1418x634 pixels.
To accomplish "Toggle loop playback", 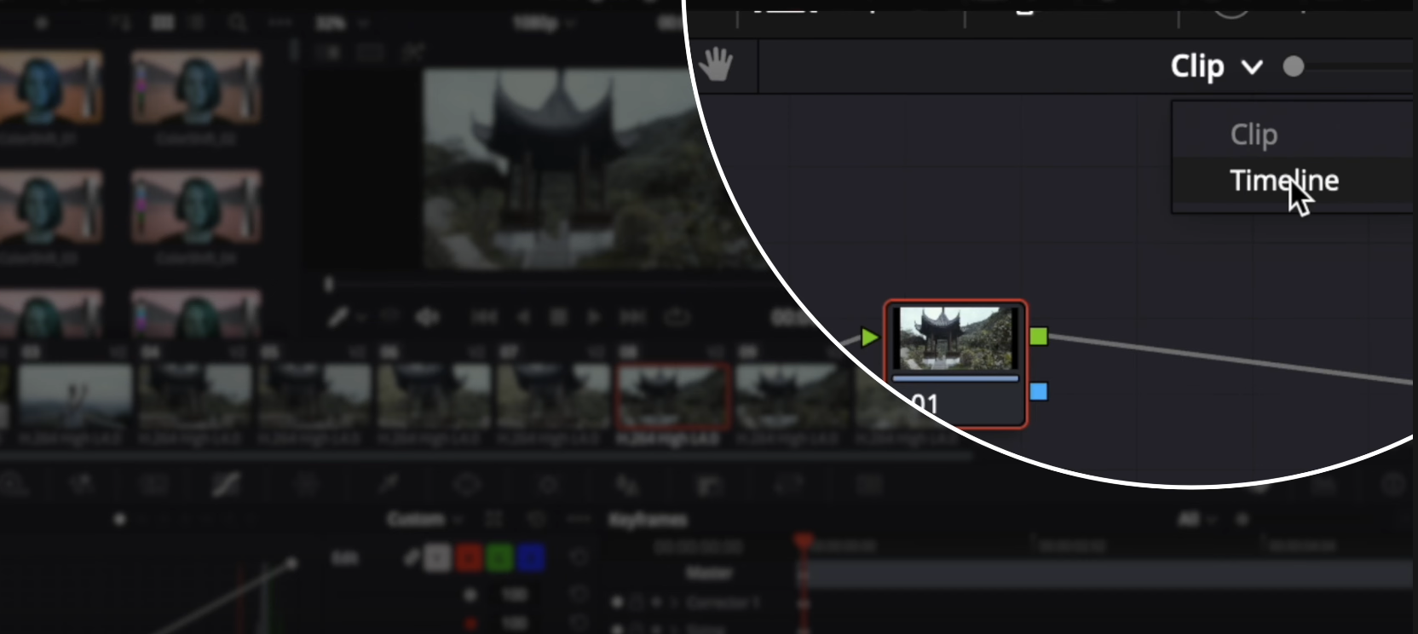I will (x=677, y=318).
